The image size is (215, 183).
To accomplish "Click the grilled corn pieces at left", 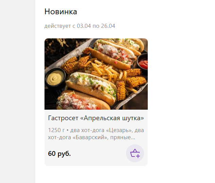I will 75,64.
